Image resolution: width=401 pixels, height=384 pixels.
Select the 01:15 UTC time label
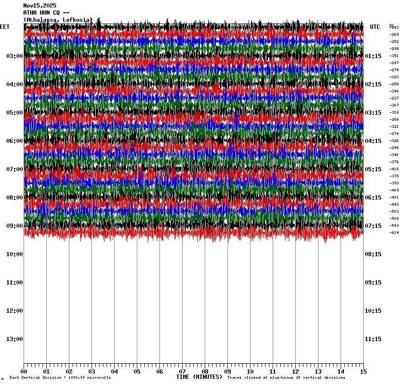click(373, 56)
